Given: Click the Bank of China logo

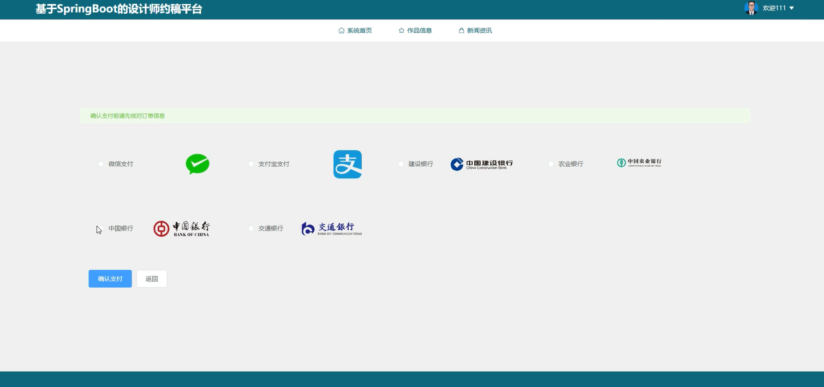Looking at the screenshot, I should [182, 229].
